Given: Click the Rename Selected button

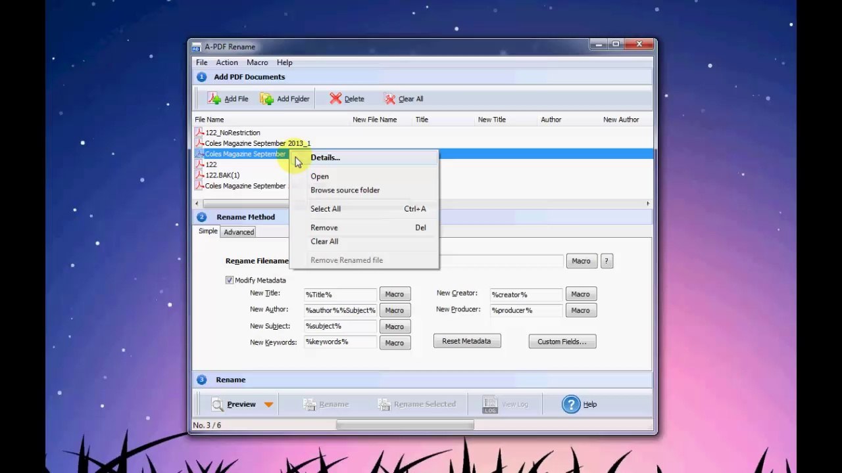Looking at the screenshot, I should 417,404.
